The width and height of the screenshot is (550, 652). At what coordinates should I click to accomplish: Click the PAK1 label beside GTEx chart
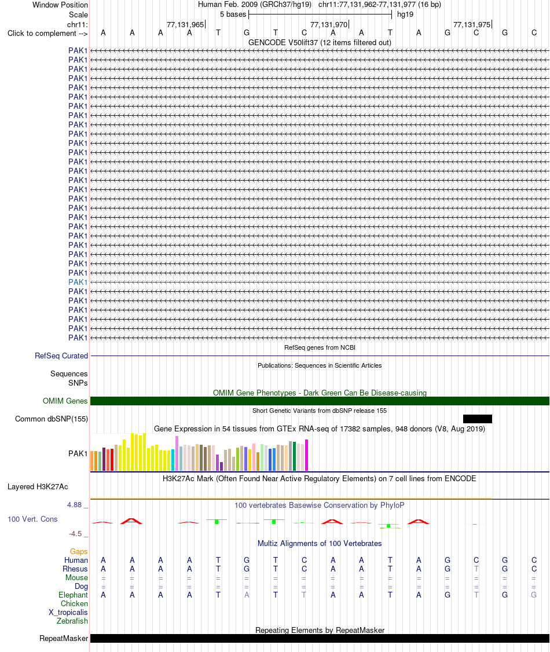(x=78, y=453)
